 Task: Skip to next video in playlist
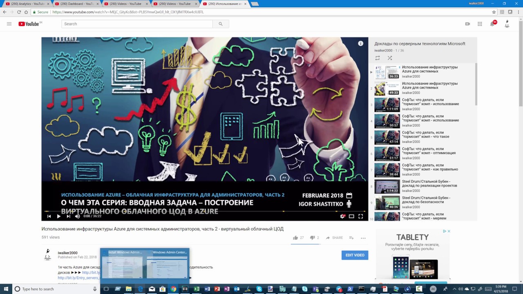[68, 216]
